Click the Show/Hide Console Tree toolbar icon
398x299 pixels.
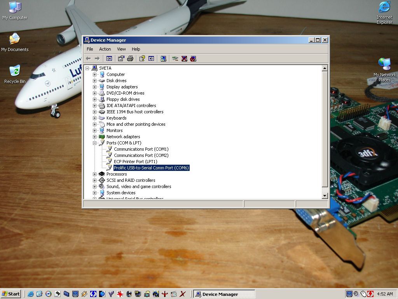click(109, 59)
